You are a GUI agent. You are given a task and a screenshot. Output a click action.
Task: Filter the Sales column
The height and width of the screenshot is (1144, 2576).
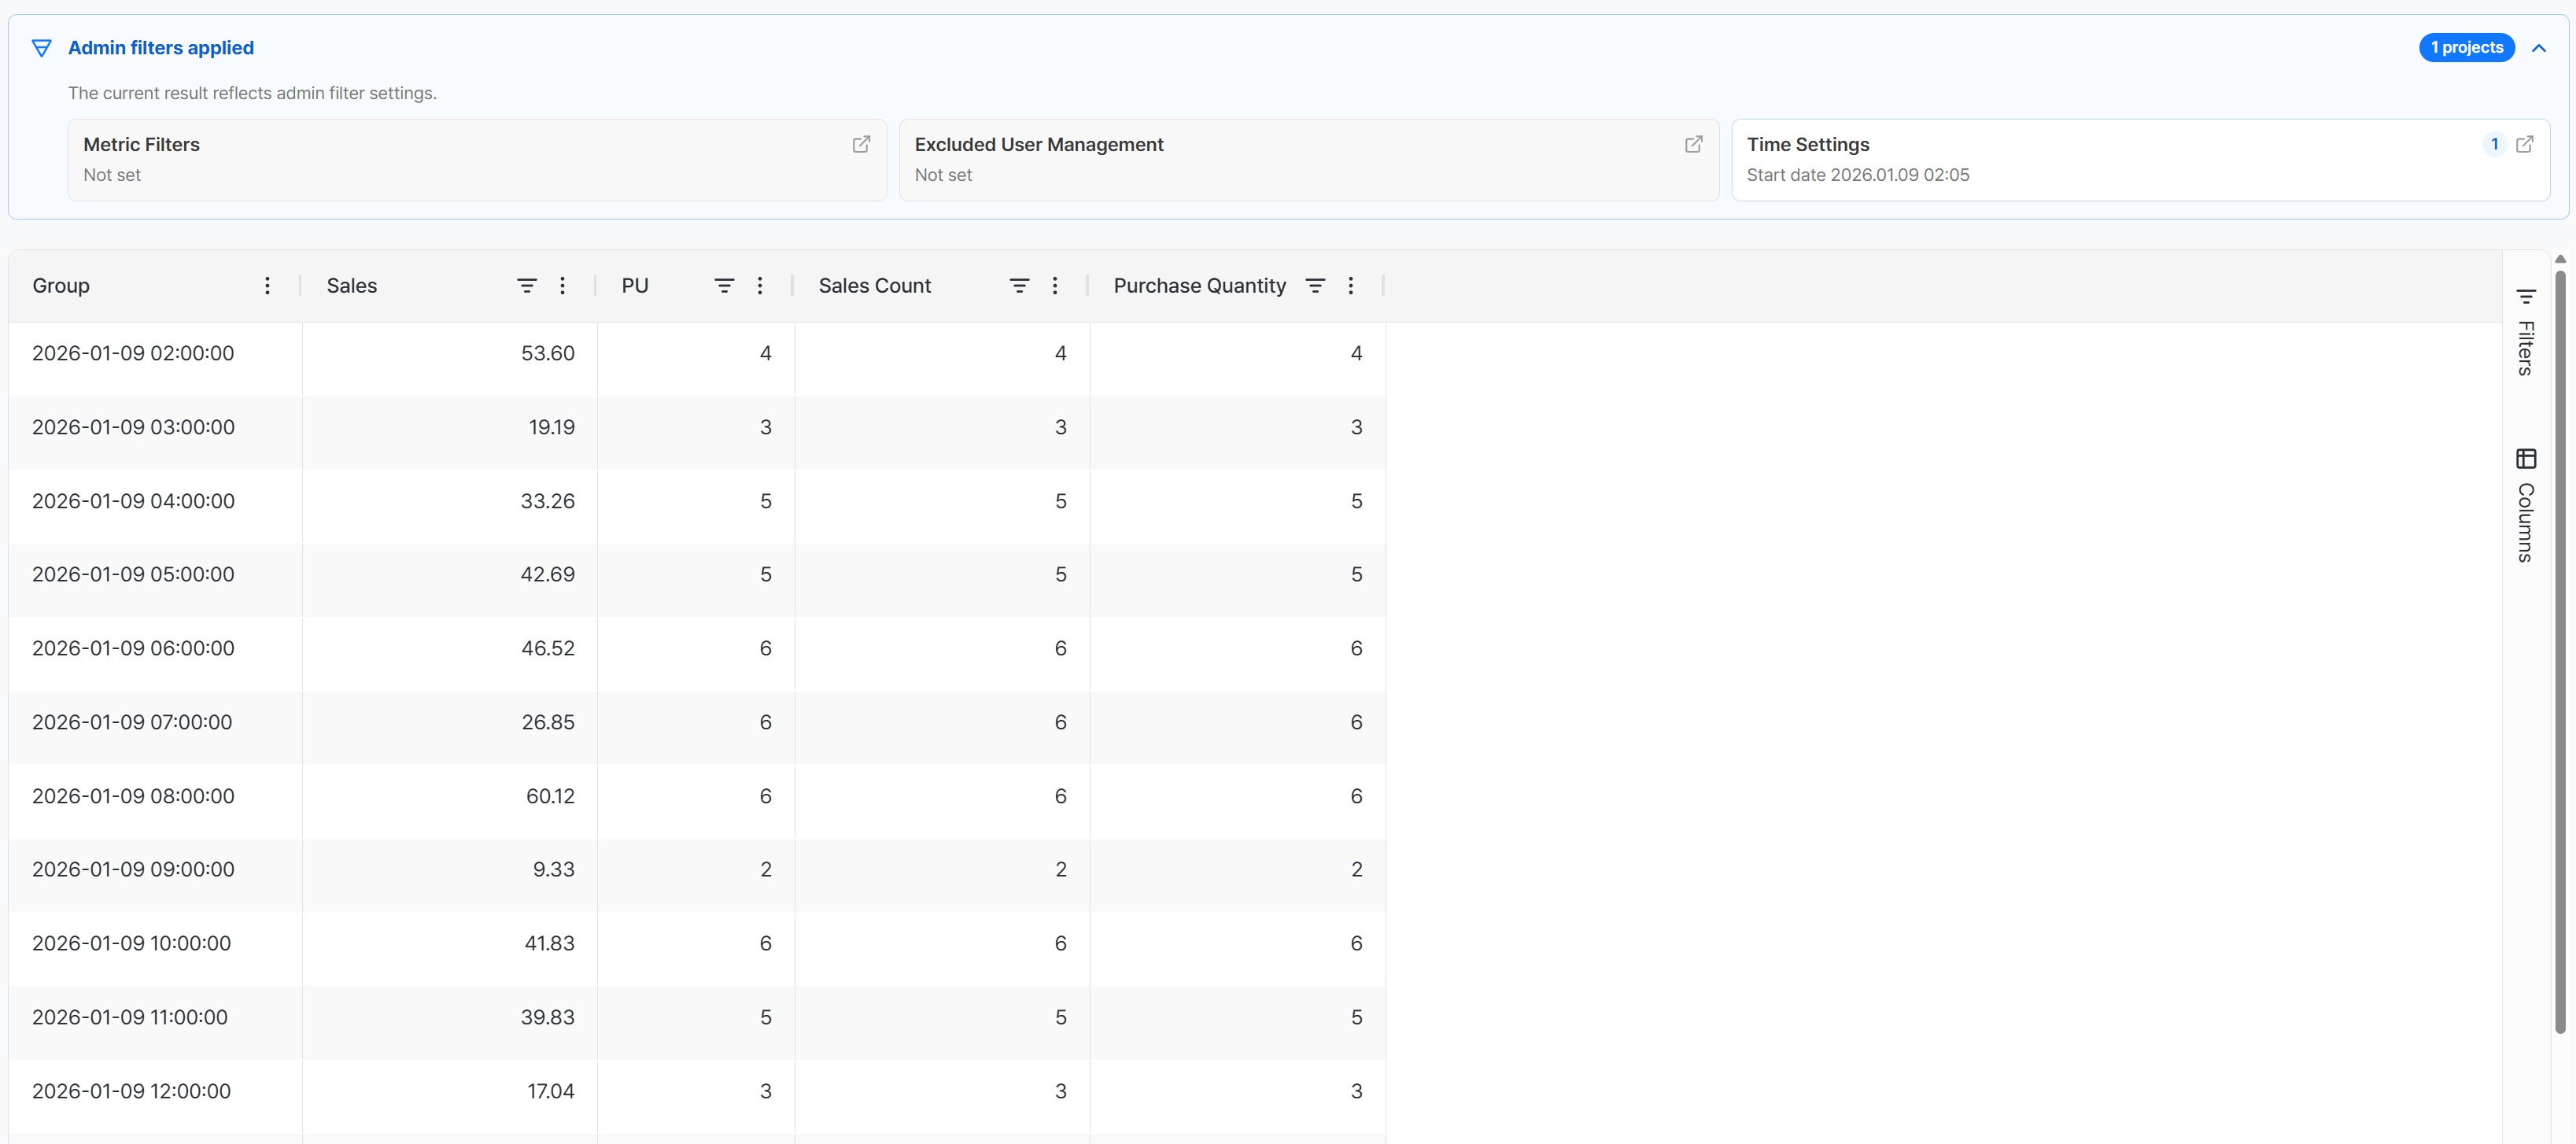point(526,286)
